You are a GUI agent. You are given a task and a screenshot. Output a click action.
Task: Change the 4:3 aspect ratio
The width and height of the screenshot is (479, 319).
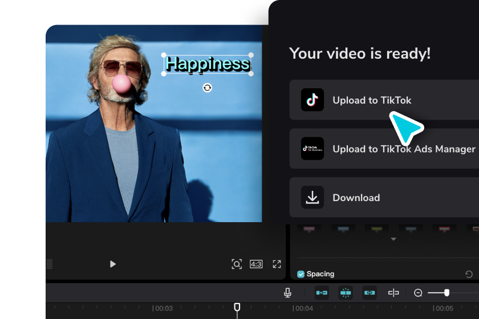(256, 264)
